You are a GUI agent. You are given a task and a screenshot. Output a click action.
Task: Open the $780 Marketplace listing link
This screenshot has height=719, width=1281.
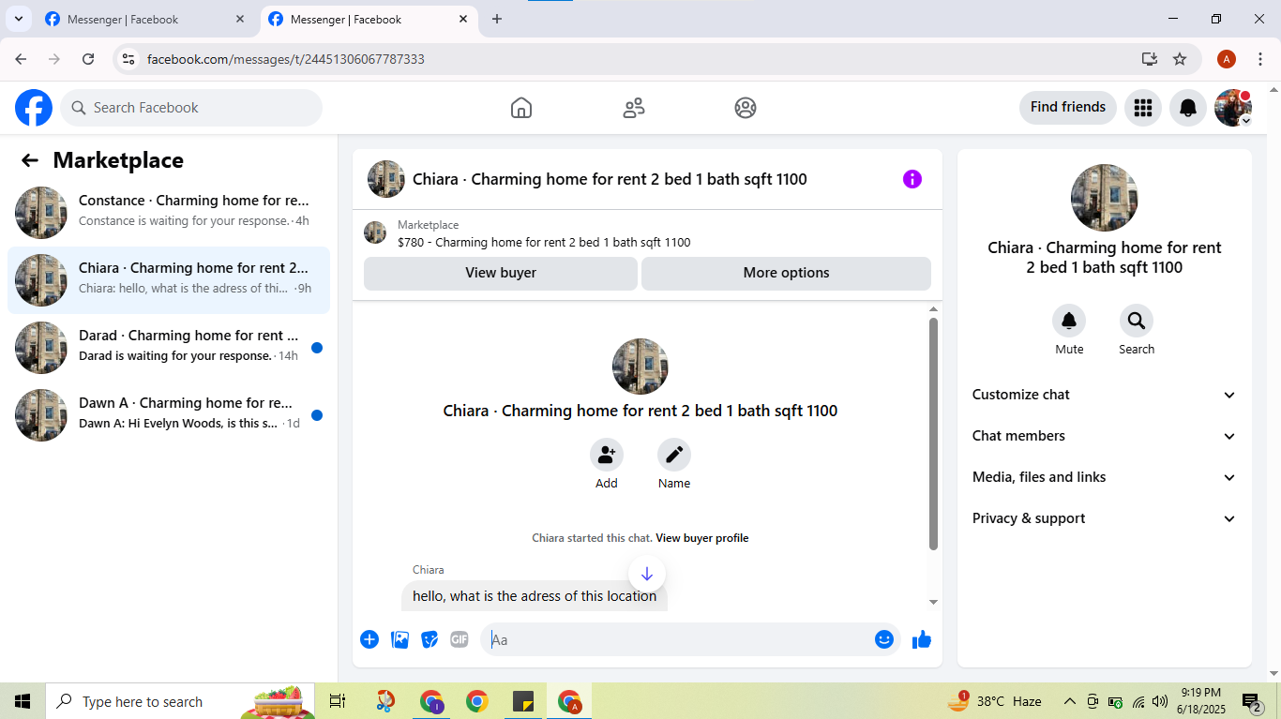point(544,243)
